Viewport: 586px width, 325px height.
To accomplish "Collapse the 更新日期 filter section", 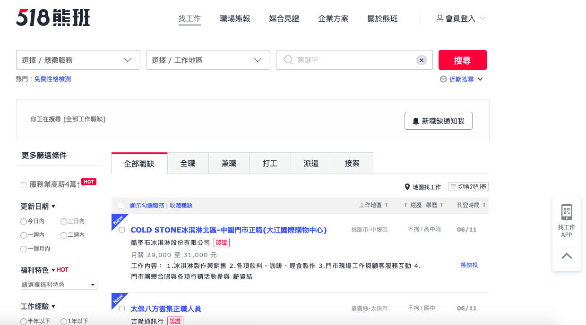I will [38, 207].
